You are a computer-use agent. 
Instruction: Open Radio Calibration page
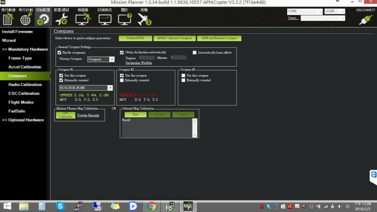point(25,85)
